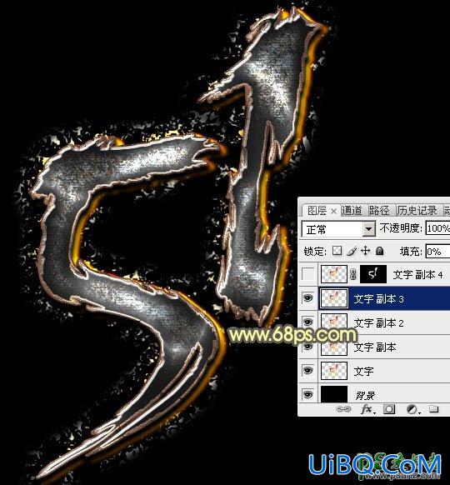Close the 图层 tab with X
Viewport: 450px width, 485px height.
(x=333, y=212)
